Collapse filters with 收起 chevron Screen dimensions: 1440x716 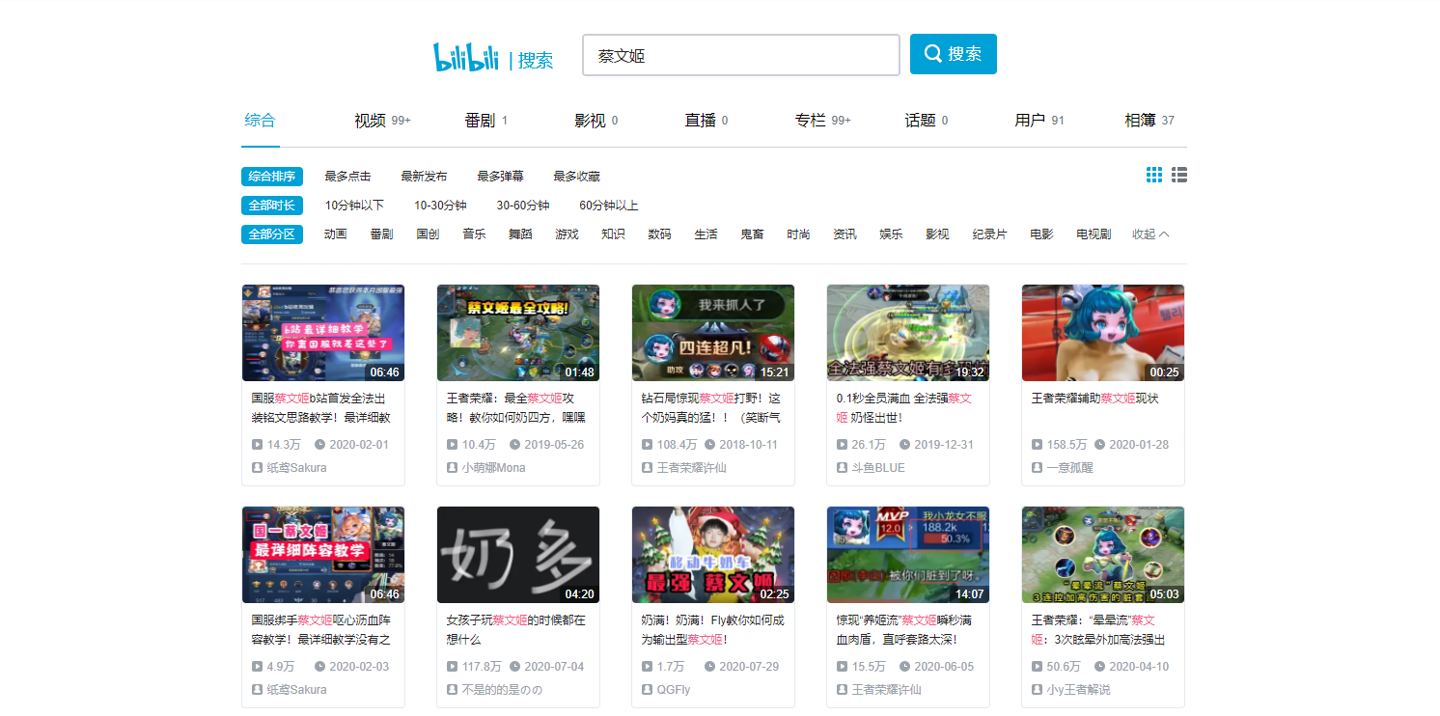[x=1150, y=234]
